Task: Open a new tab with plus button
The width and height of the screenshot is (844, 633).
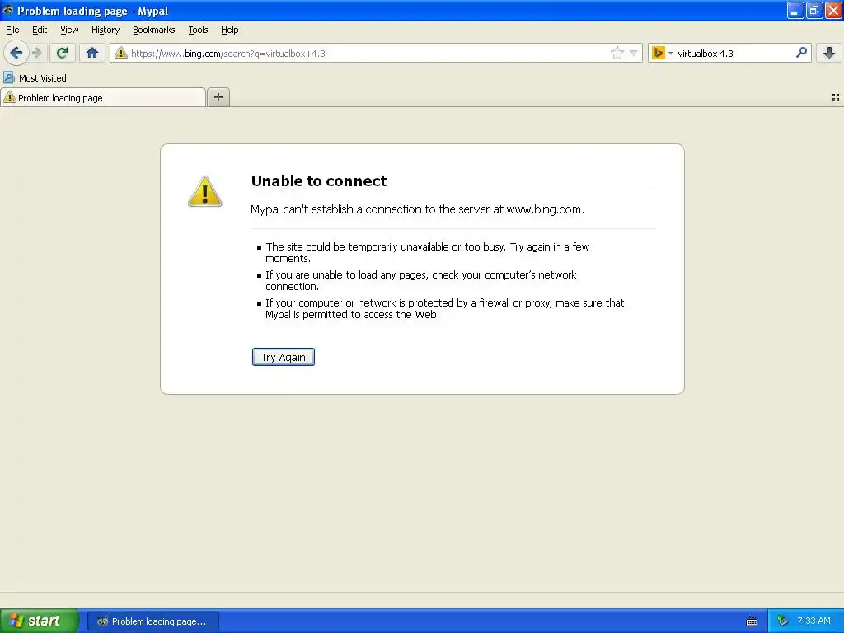Action: (218, 97)
